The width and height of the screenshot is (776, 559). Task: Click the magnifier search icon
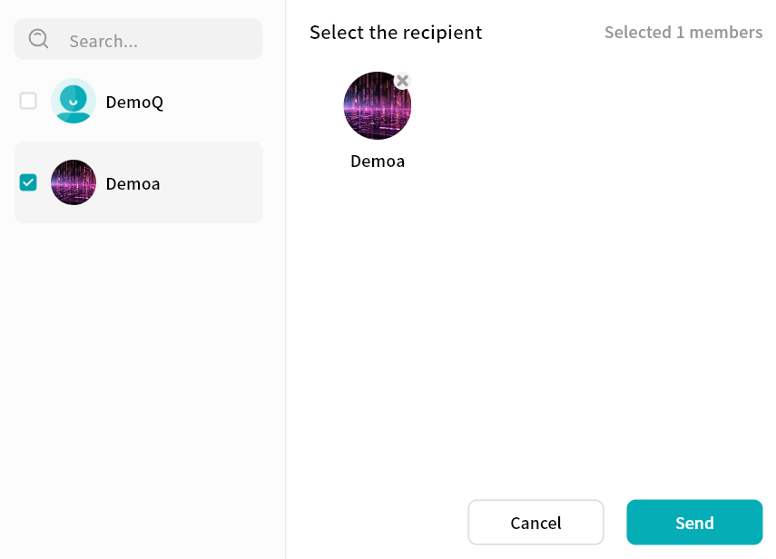point(38,39)
